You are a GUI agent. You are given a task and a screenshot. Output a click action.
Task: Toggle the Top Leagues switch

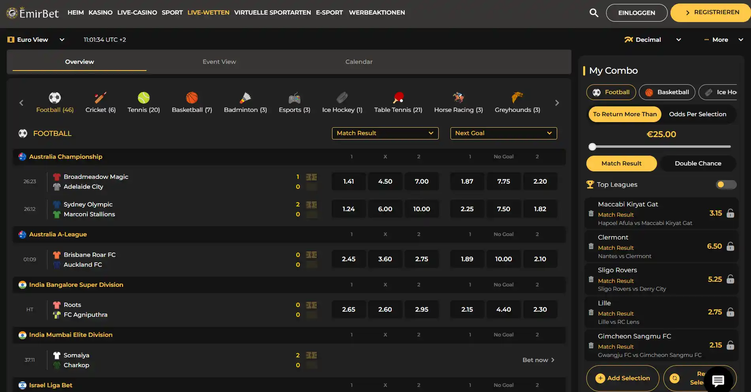point(726,184)
